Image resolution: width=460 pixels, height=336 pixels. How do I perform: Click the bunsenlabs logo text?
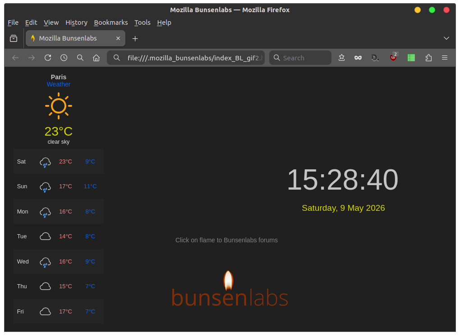point(230,298)
